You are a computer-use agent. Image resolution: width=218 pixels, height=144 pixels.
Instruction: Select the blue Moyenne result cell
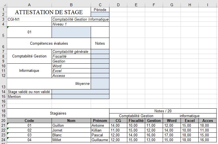point(100,83)
